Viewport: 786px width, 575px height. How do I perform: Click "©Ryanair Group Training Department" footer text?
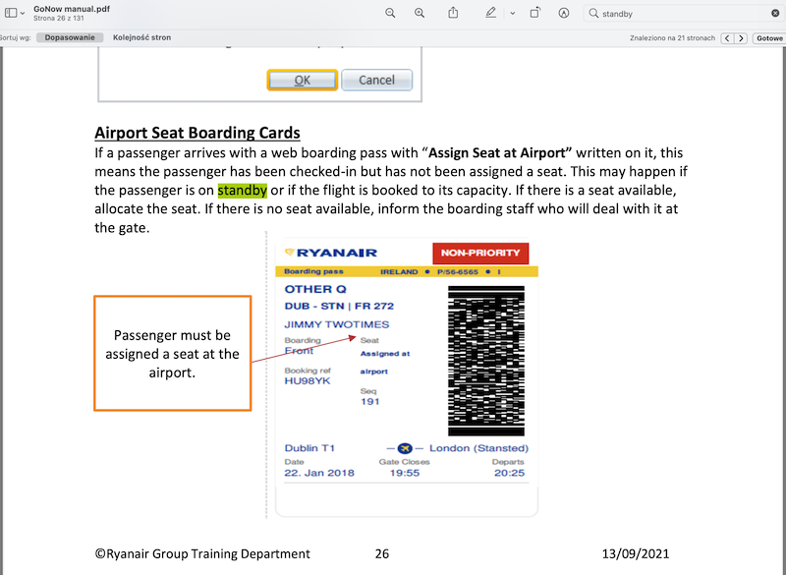[202, 554]
